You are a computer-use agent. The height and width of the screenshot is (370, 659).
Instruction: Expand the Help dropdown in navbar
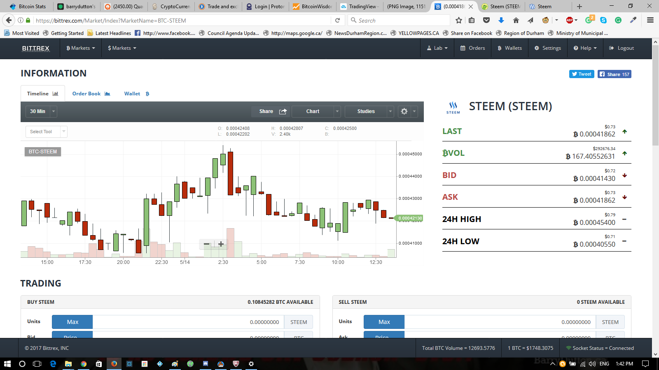(x=585, y=48)
